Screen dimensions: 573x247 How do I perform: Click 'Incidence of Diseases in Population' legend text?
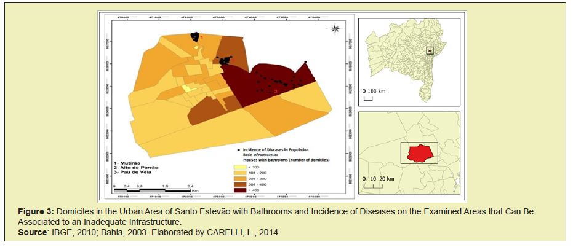[x=275, y=150]
